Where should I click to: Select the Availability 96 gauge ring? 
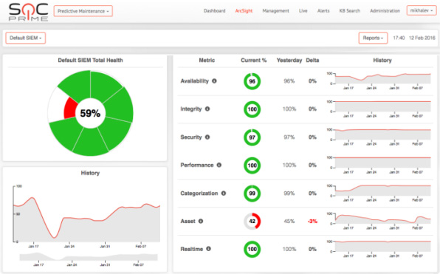(x=252, y=81)
